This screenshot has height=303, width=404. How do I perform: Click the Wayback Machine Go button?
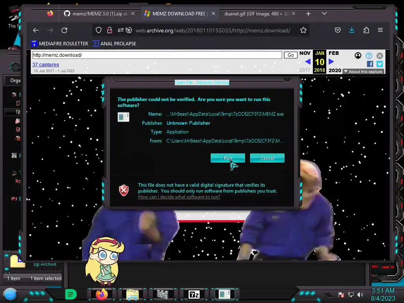coord(291,55)
